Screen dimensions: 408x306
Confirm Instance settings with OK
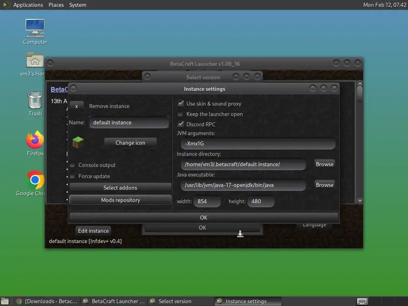(x=204, y=217)
